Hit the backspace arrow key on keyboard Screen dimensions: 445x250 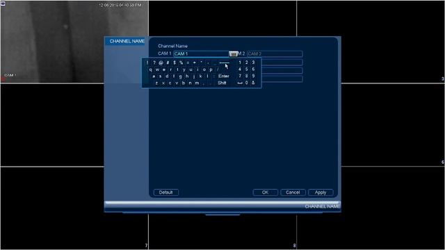[x=224, y=62]
